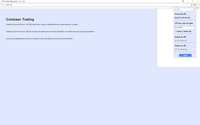Click the Coinbase Trading extension icon

(195, 5)
